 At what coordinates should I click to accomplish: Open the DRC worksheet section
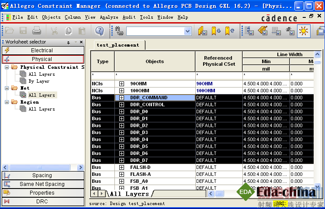pos(43,201)
